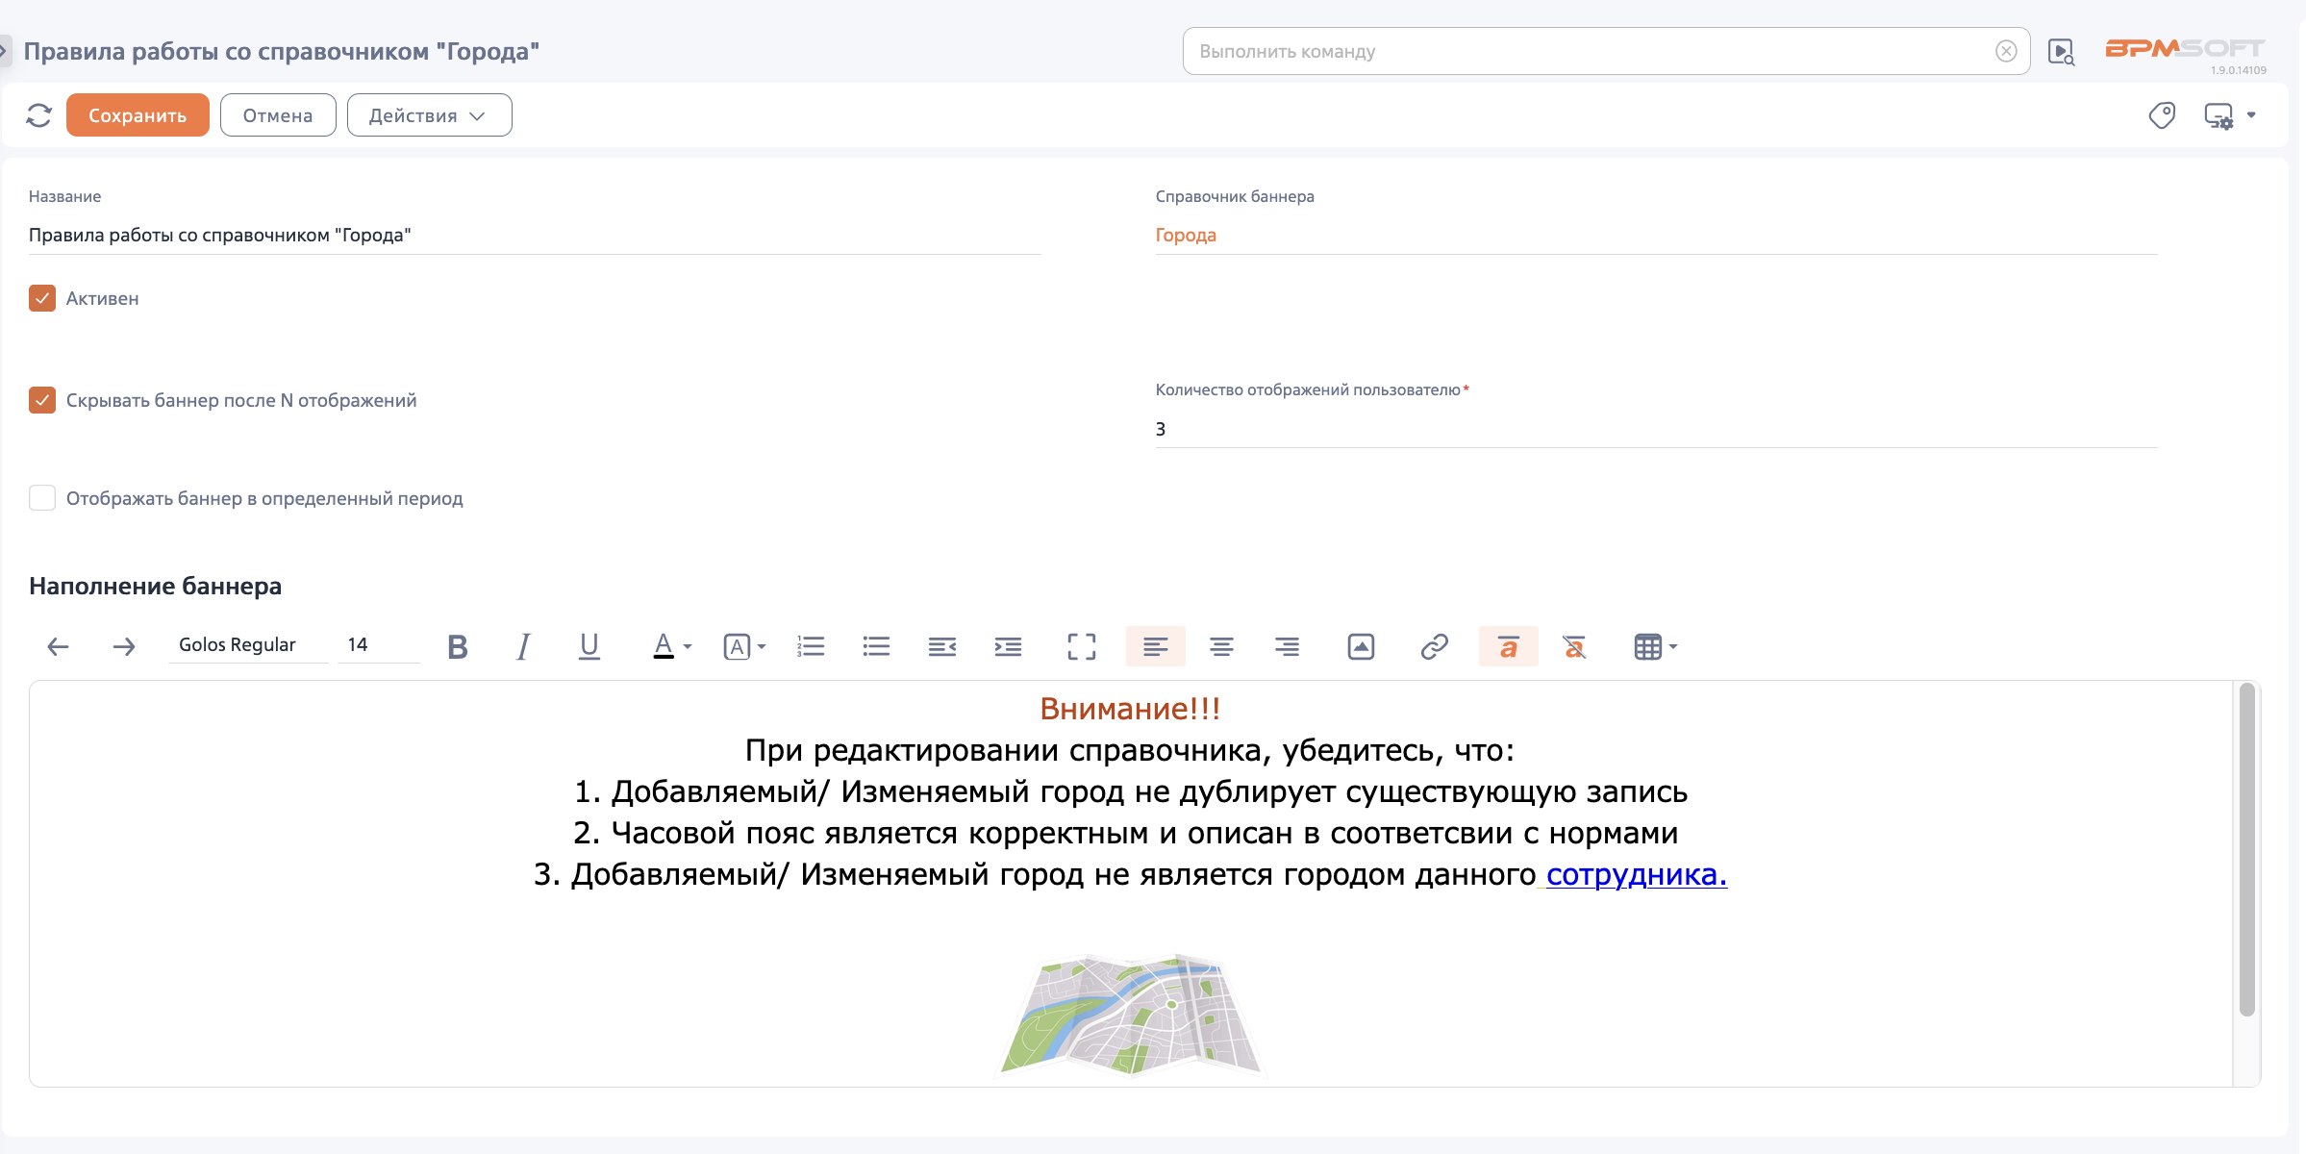
Task: Click the BPMSoft logo
Action: click(x=2185, y=48)
